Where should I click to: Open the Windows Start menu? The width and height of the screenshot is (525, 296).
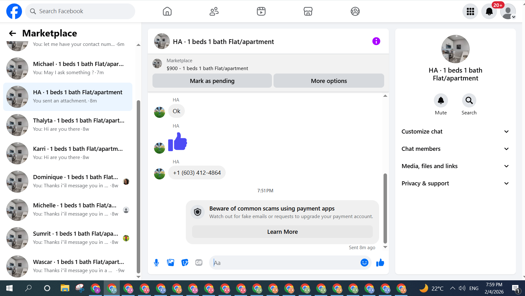click(x=9, y=288)
